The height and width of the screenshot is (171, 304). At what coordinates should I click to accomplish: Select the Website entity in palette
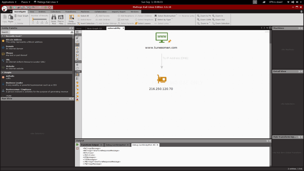tap(37, 67)
